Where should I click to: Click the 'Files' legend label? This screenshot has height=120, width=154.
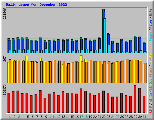click(x=150, y=24)
